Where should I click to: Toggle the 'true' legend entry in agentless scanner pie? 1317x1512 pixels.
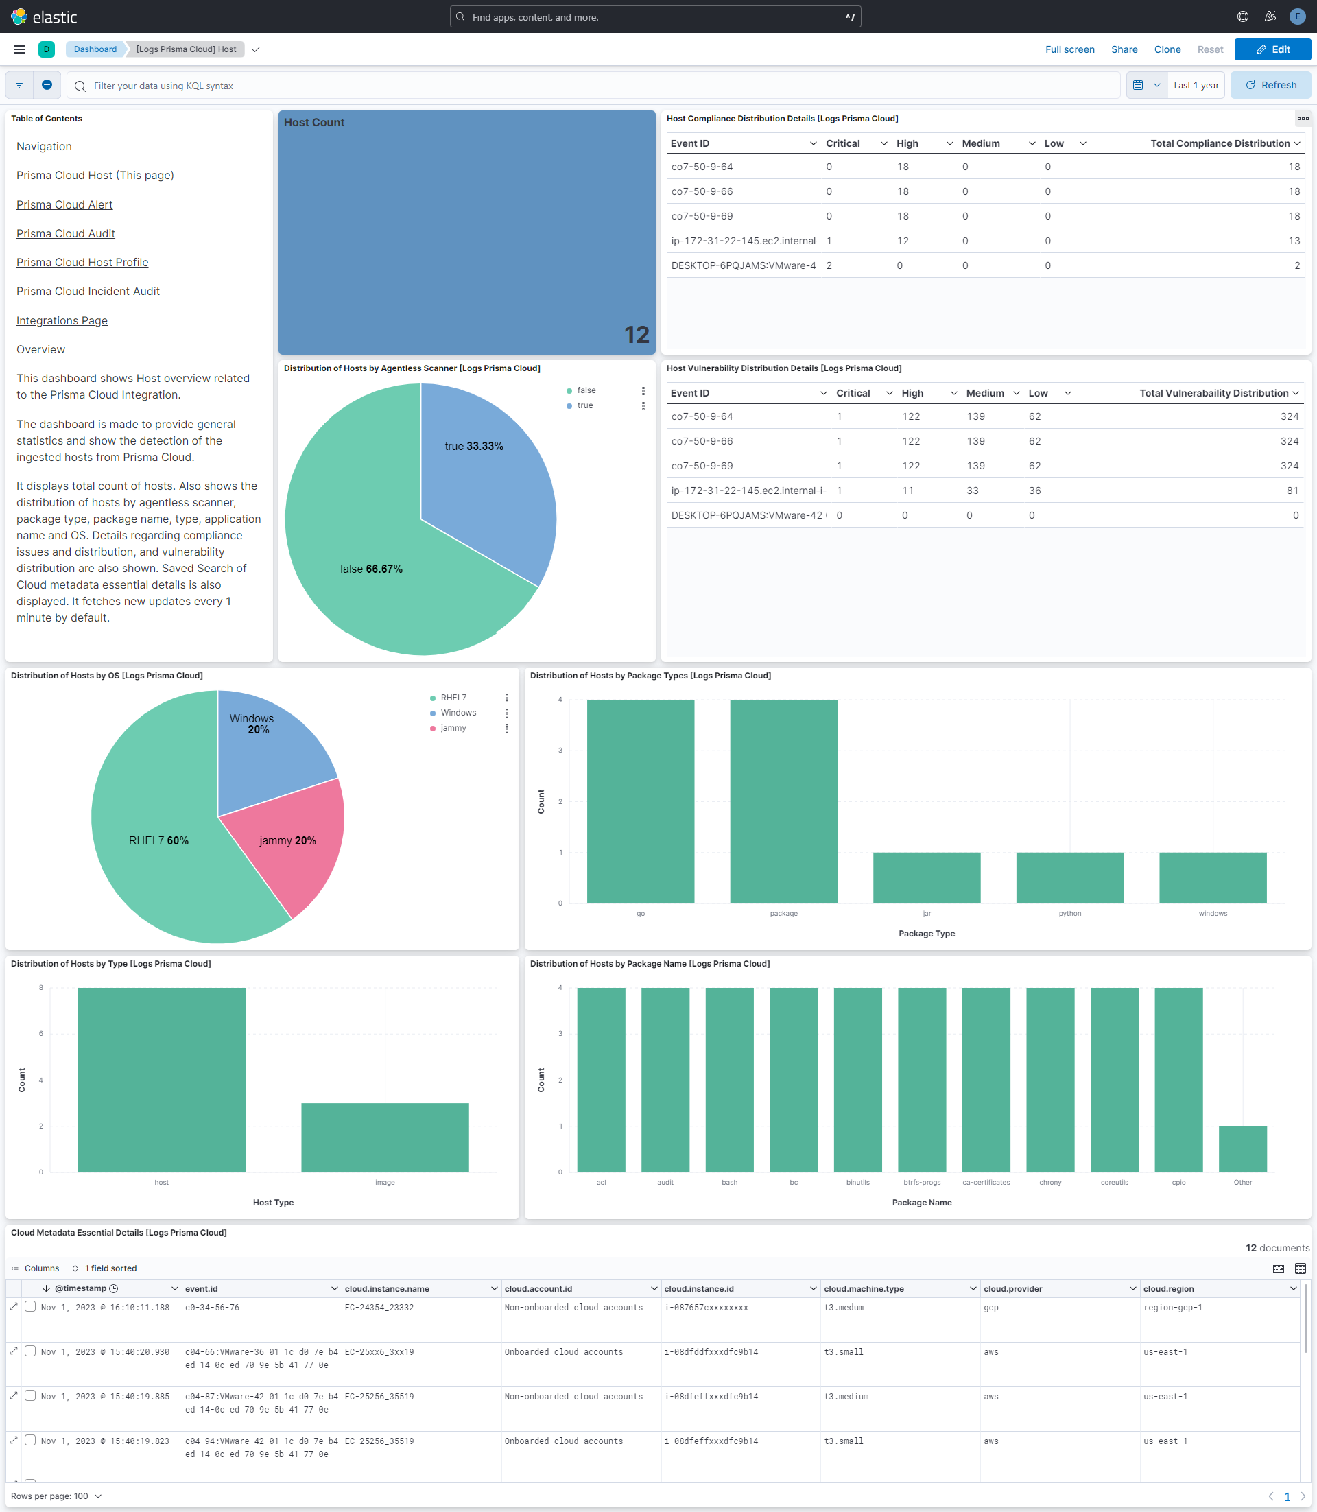[584, 405]
